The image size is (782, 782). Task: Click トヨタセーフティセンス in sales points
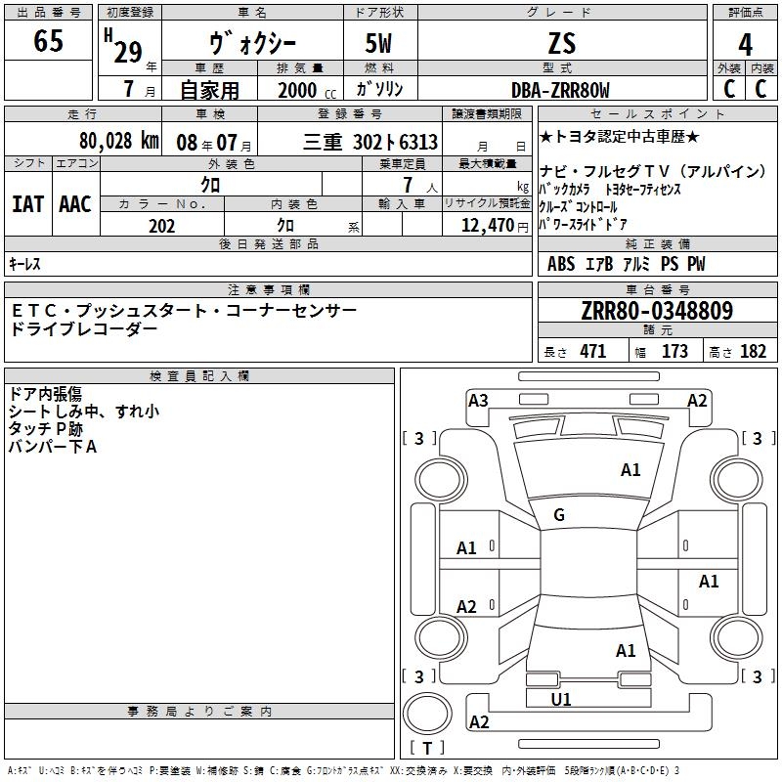[643, 189]
